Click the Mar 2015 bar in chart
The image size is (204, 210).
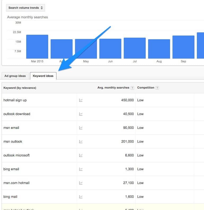click(37, 47)
